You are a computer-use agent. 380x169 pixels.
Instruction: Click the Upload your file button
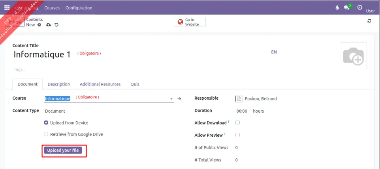pyautogui.click(x=63, y=150)
